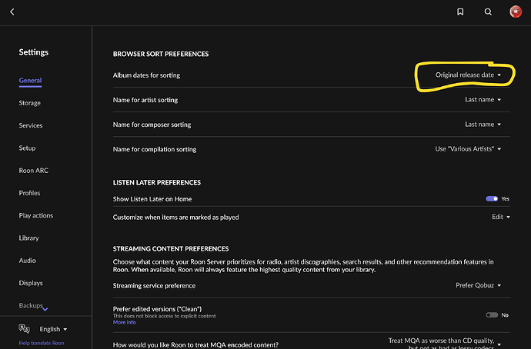Screen dimensions: 531x349
Task: Click the Help translate Roon link
Action: coord(42,343)
